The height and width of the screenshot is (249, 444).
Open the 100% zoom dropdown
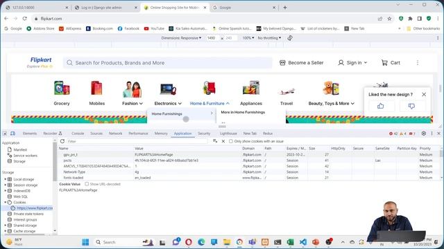[248, 38]
